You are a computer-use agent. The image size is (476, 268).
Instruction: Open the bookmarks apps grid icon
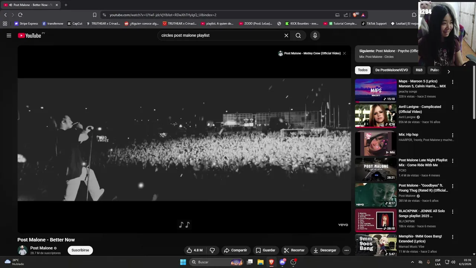tap(5, 23)
